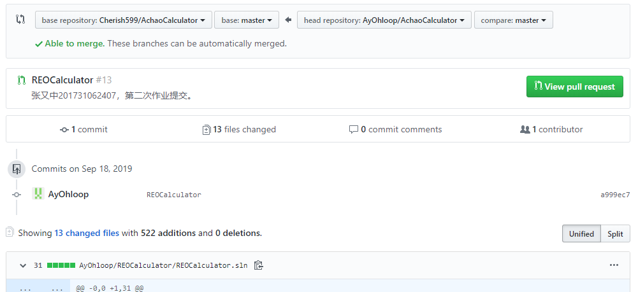Open the REOCalculator #13 pull request title
This screenshot has height=292, width=638.
[x=71, y=80]
